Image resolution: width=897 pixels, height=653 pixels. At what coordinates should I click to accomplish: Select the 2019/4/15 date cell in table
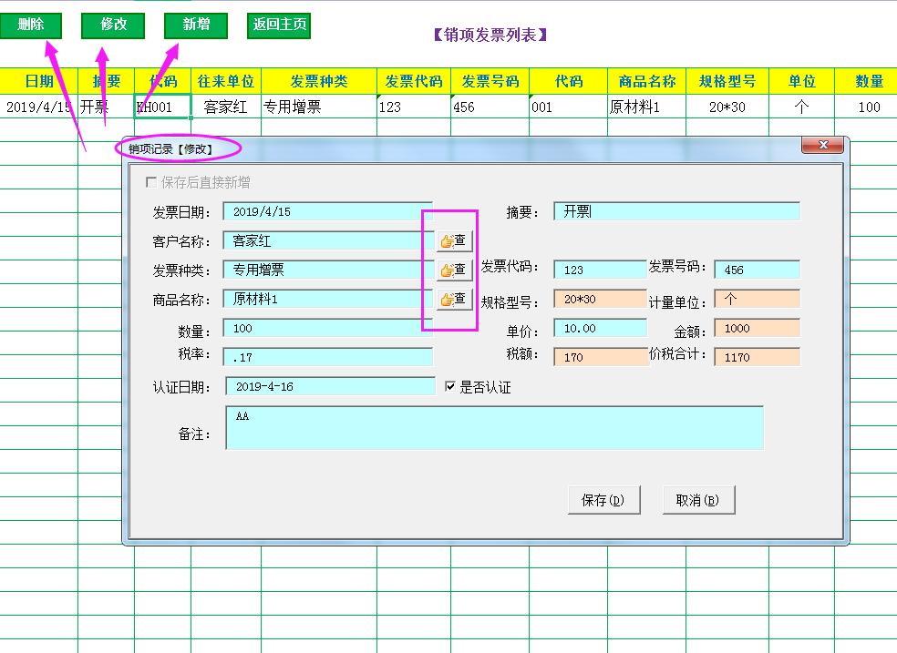(x=38, y=105)
